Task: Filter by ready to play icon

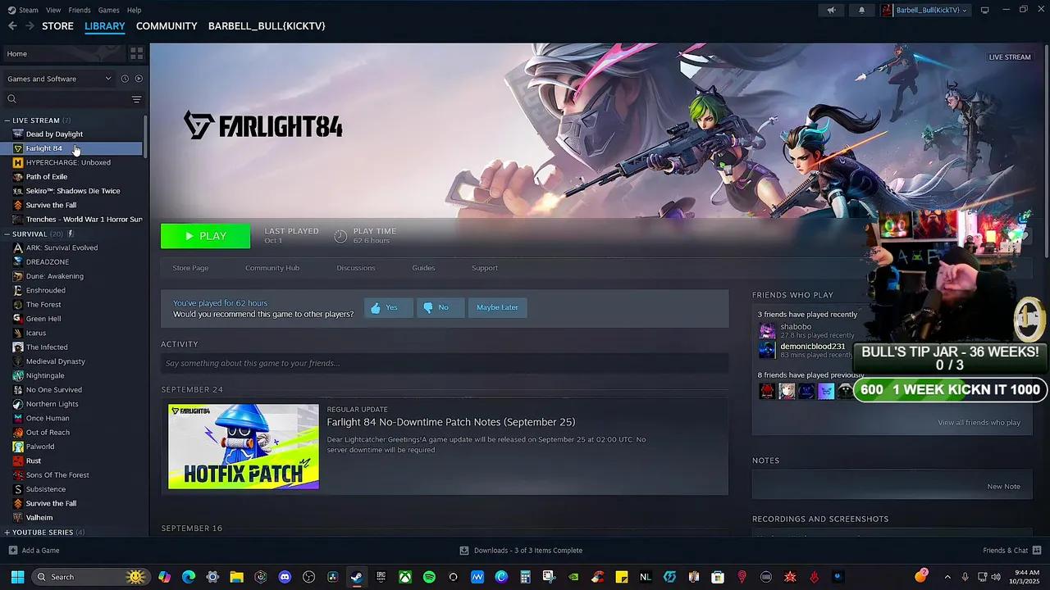Action: [139, 79]
